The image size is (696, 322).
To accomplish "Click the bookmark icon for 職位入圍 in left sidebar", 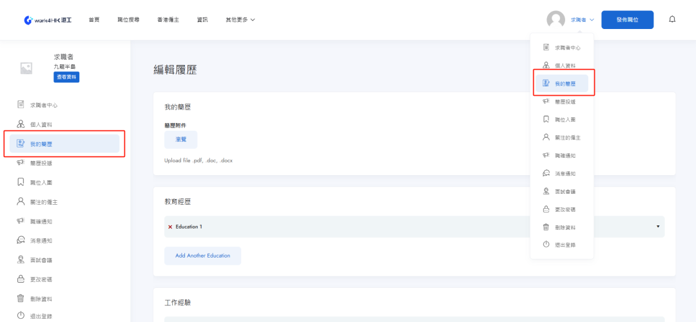I will (21, 182).
